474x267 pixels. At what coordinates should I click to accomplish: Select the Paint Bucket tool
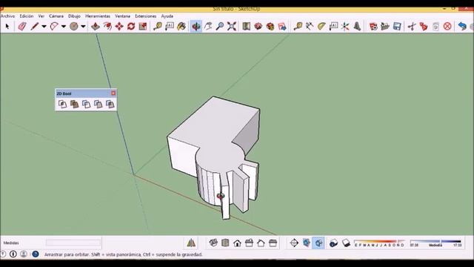(181, 27)
